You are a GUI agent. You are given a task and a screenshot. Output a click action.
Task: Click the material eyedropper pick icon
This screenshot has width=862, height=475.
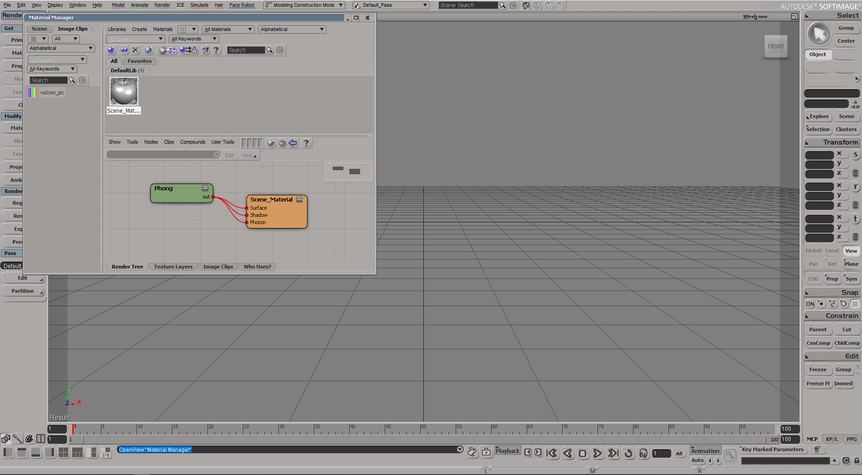tap(206, 50)
